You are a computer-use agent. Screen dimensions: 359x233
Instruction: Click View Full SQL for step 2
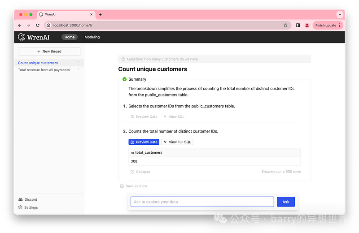(x=177, y=142)
